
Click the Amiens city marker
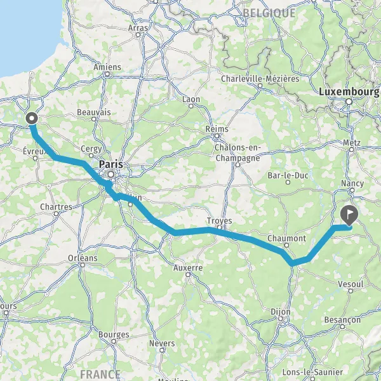tap(107, 74)
